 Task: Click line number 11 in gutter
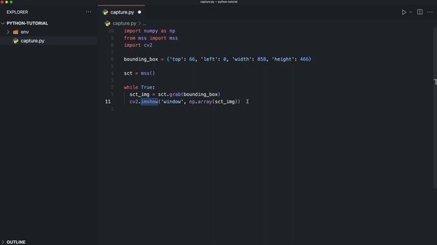point(108,101)
